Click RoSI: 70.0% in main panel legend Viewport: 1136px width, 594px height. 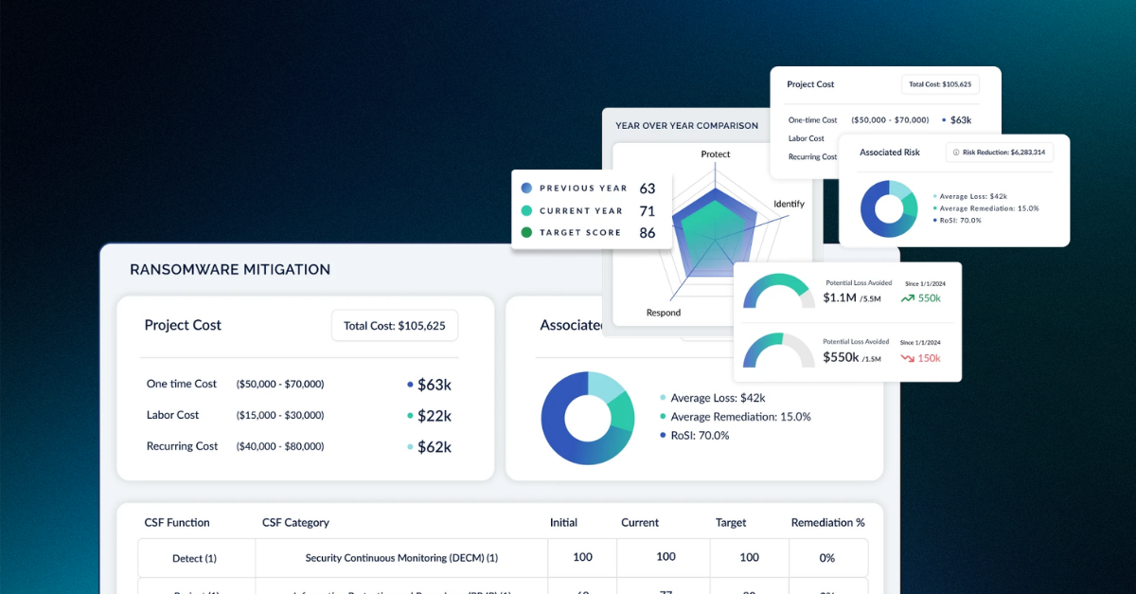(700, 436)
